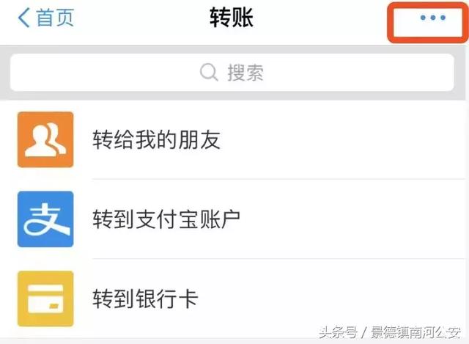Viewport: 469px width, 344px height.
Task: Tap empty space right of 转到支付宝账户
Action: coord(353,219)
